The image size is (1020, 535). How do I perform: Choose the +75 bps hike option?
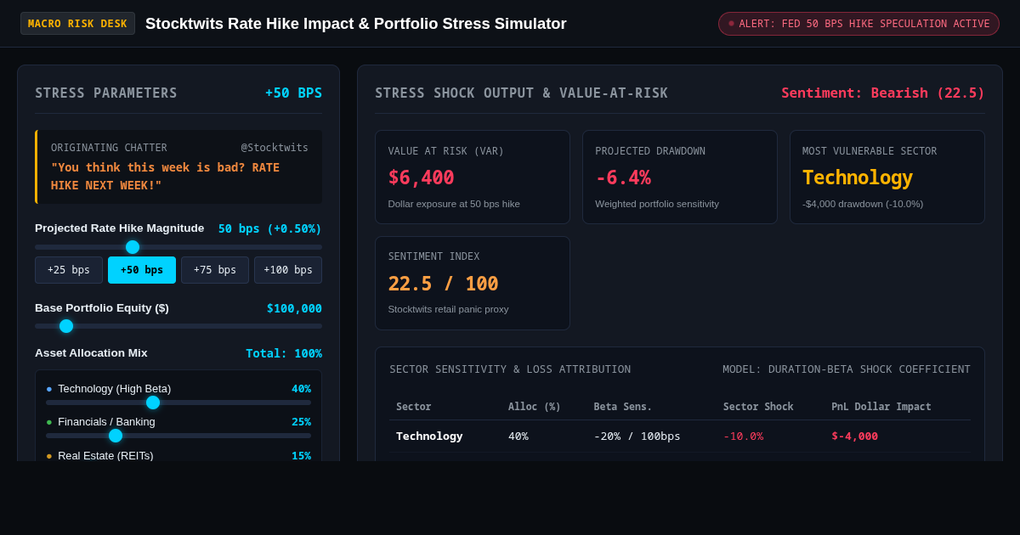(x=215, y=270)
